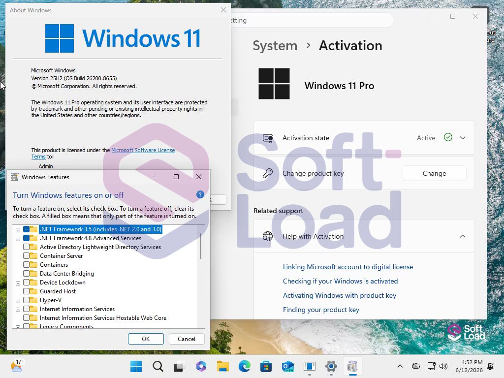504x378 pixels.
Task: Open Activating Windows with product key link
Action: (x=339, y=295)
